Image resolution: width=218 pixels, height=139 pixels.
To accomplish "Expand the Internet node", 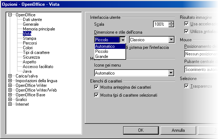I will click(10, 104).
